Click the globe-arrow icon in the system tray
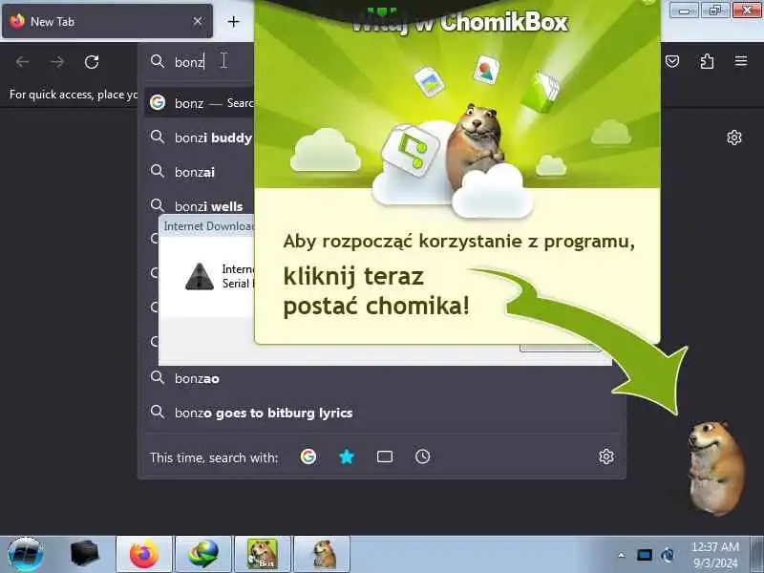The width and height of the screenshot is (764, 573). 668,555
